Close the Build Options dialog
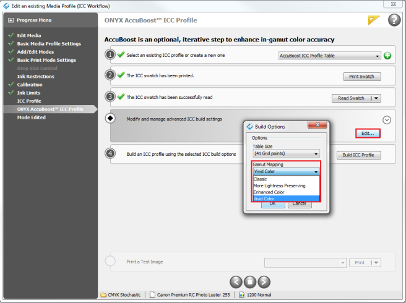Screen dimensions: 406x303 pos(317,125)
